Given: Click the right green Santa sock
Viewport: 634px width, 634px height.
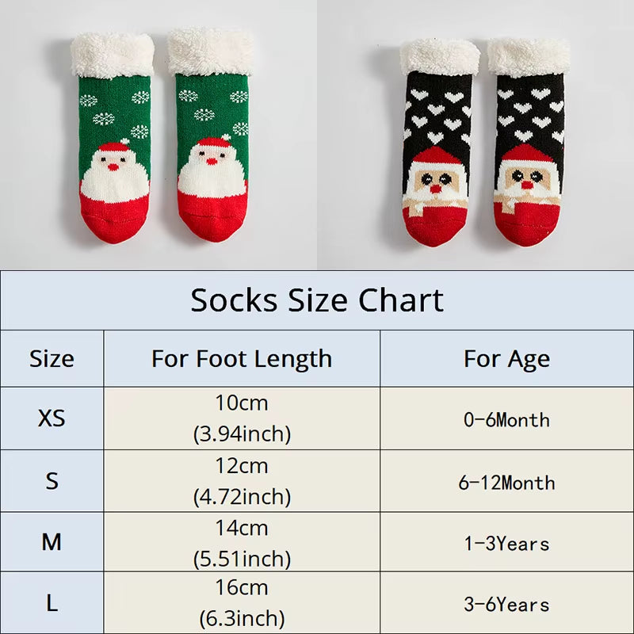Looking at the screenshot, I should [x=209, y=143].
